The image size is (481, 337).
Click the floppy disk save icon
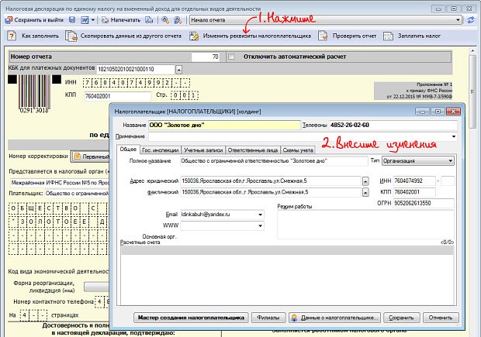[72, 20]
